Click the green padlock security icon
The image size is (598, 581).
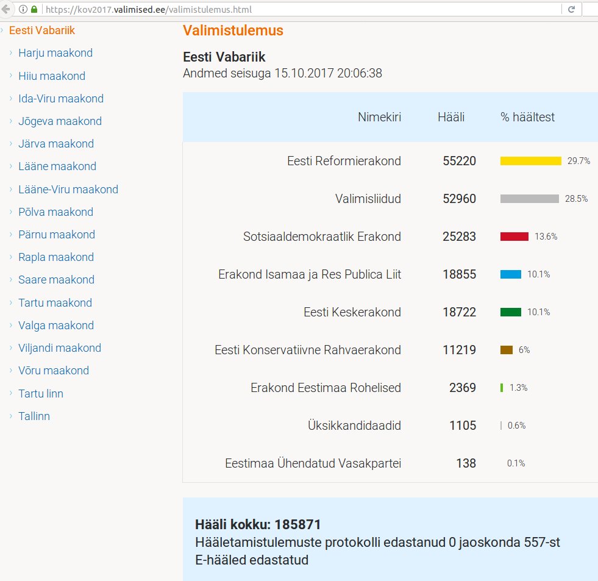(34, 9)
